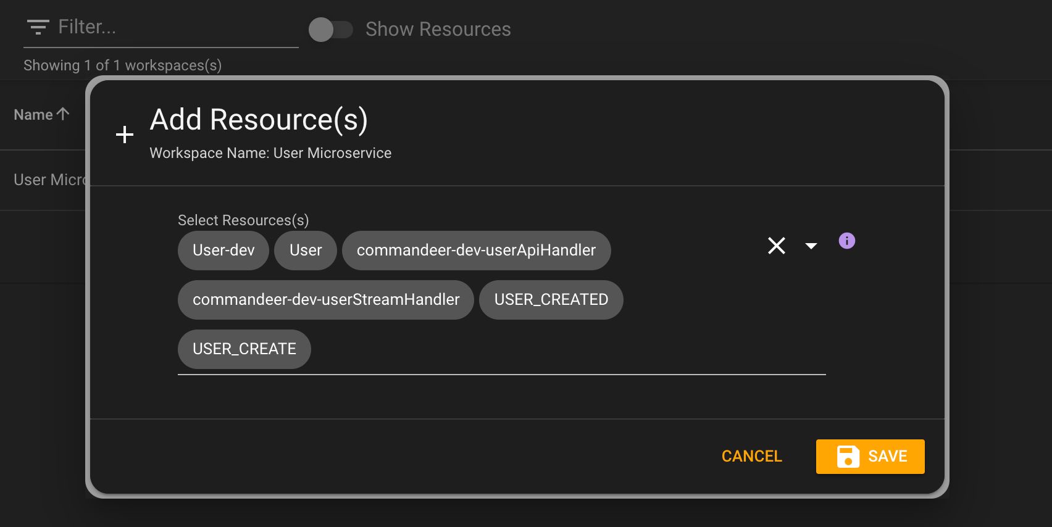Open the Select Resources dropdown arrow
The image size is (1052, 527).
811,246
